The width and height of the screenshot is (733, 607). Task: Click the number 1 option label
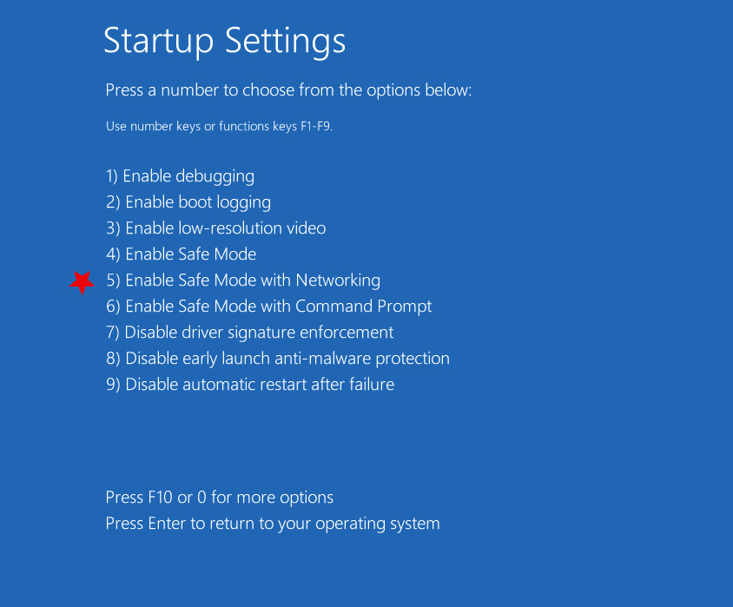click(111, 175)
